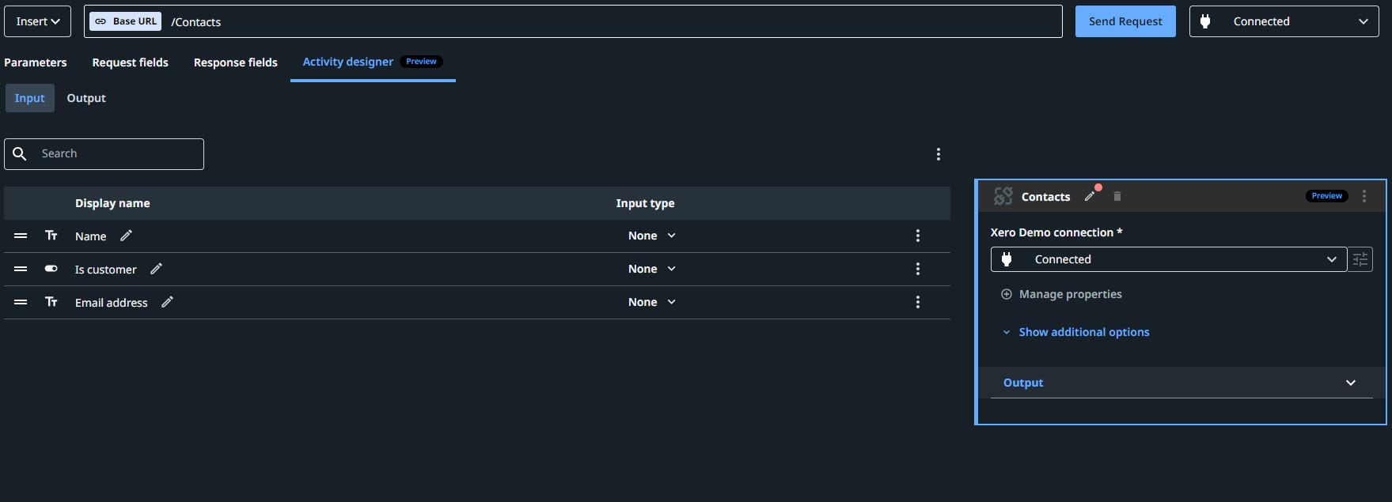Click the connection settings sliders icon

(x=1360, y=259)
